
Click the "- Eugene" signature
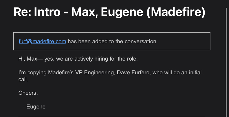[34, 107]
